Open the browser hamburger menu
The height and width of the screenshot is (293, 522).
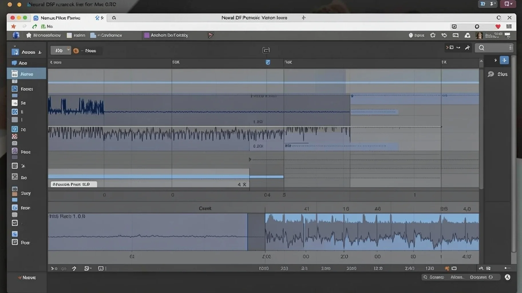(x=509, y=26)
